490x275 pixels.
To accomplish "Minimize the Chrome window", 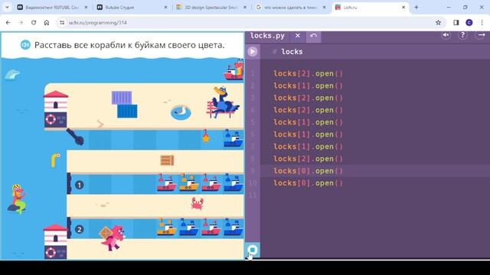I will coord(449,7).
